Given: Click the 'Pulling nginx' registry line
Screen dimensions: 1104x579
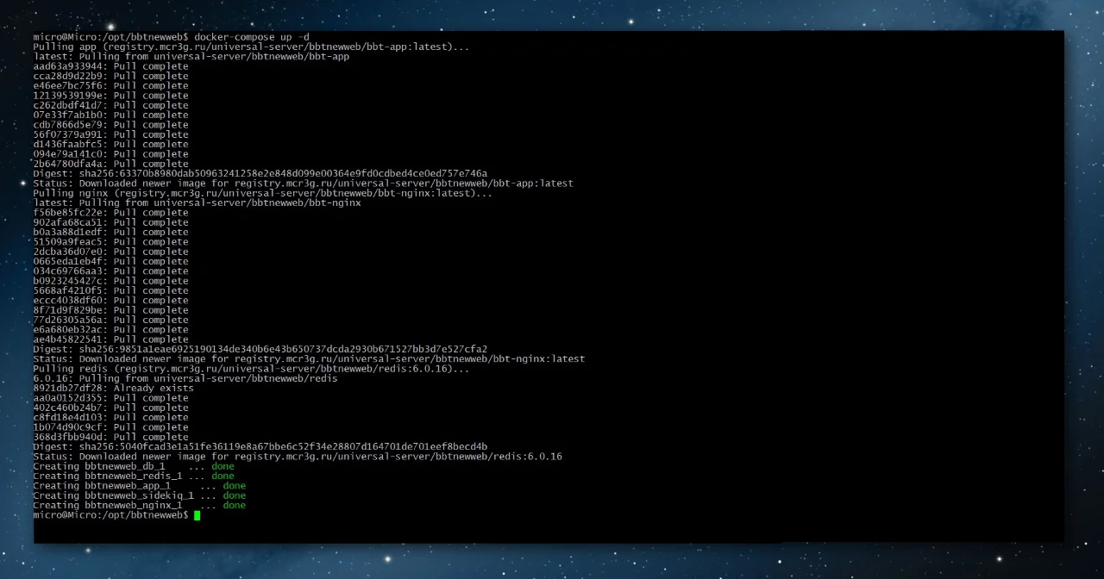Looking at the screenshot, I should click(263, 193).
